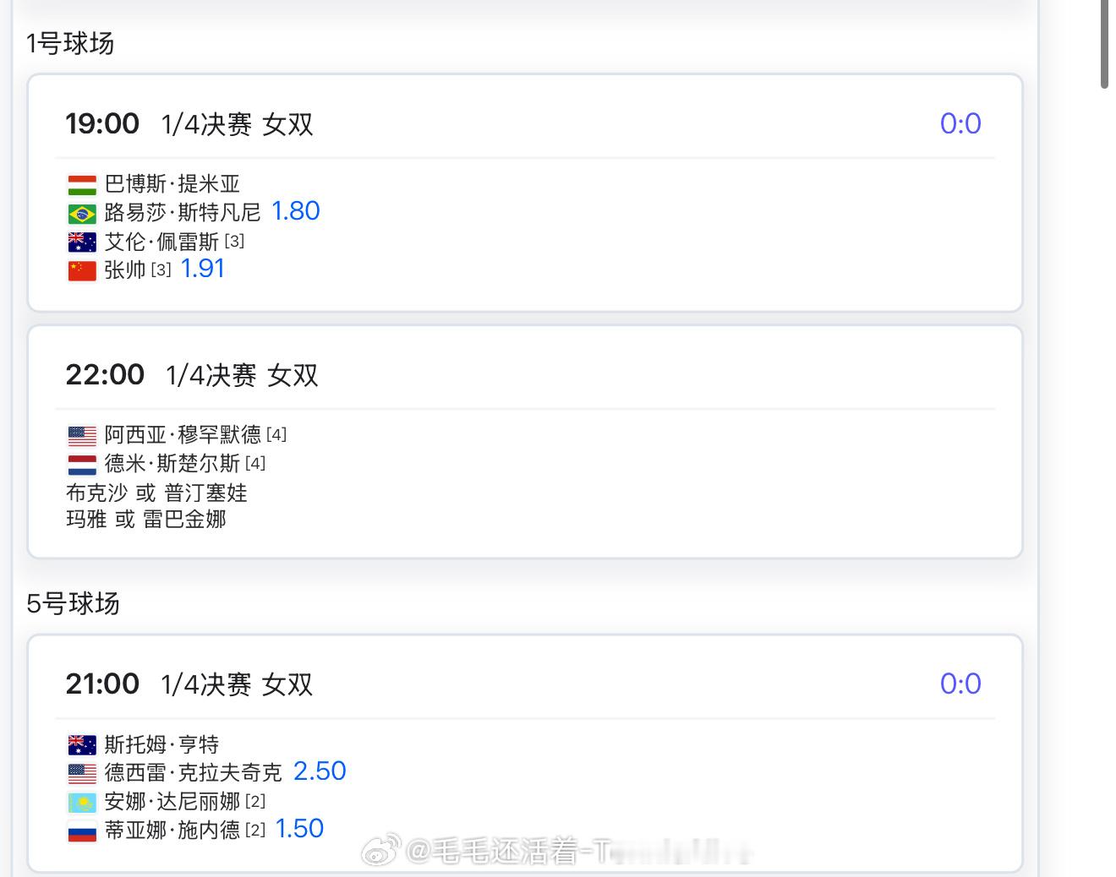Open the 0:0 score of the 19:00 match
Image resolution: width=1116 pixels, height=877 pixels.
tap(960, 123)
